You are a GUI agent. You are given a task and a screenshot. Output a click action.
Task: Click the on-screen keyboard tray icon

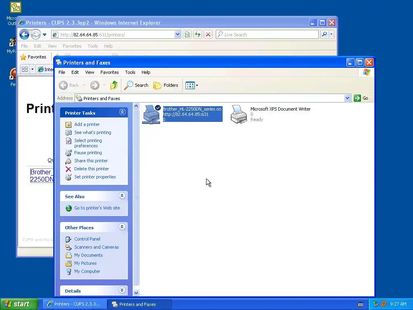[x=361, y=304]
